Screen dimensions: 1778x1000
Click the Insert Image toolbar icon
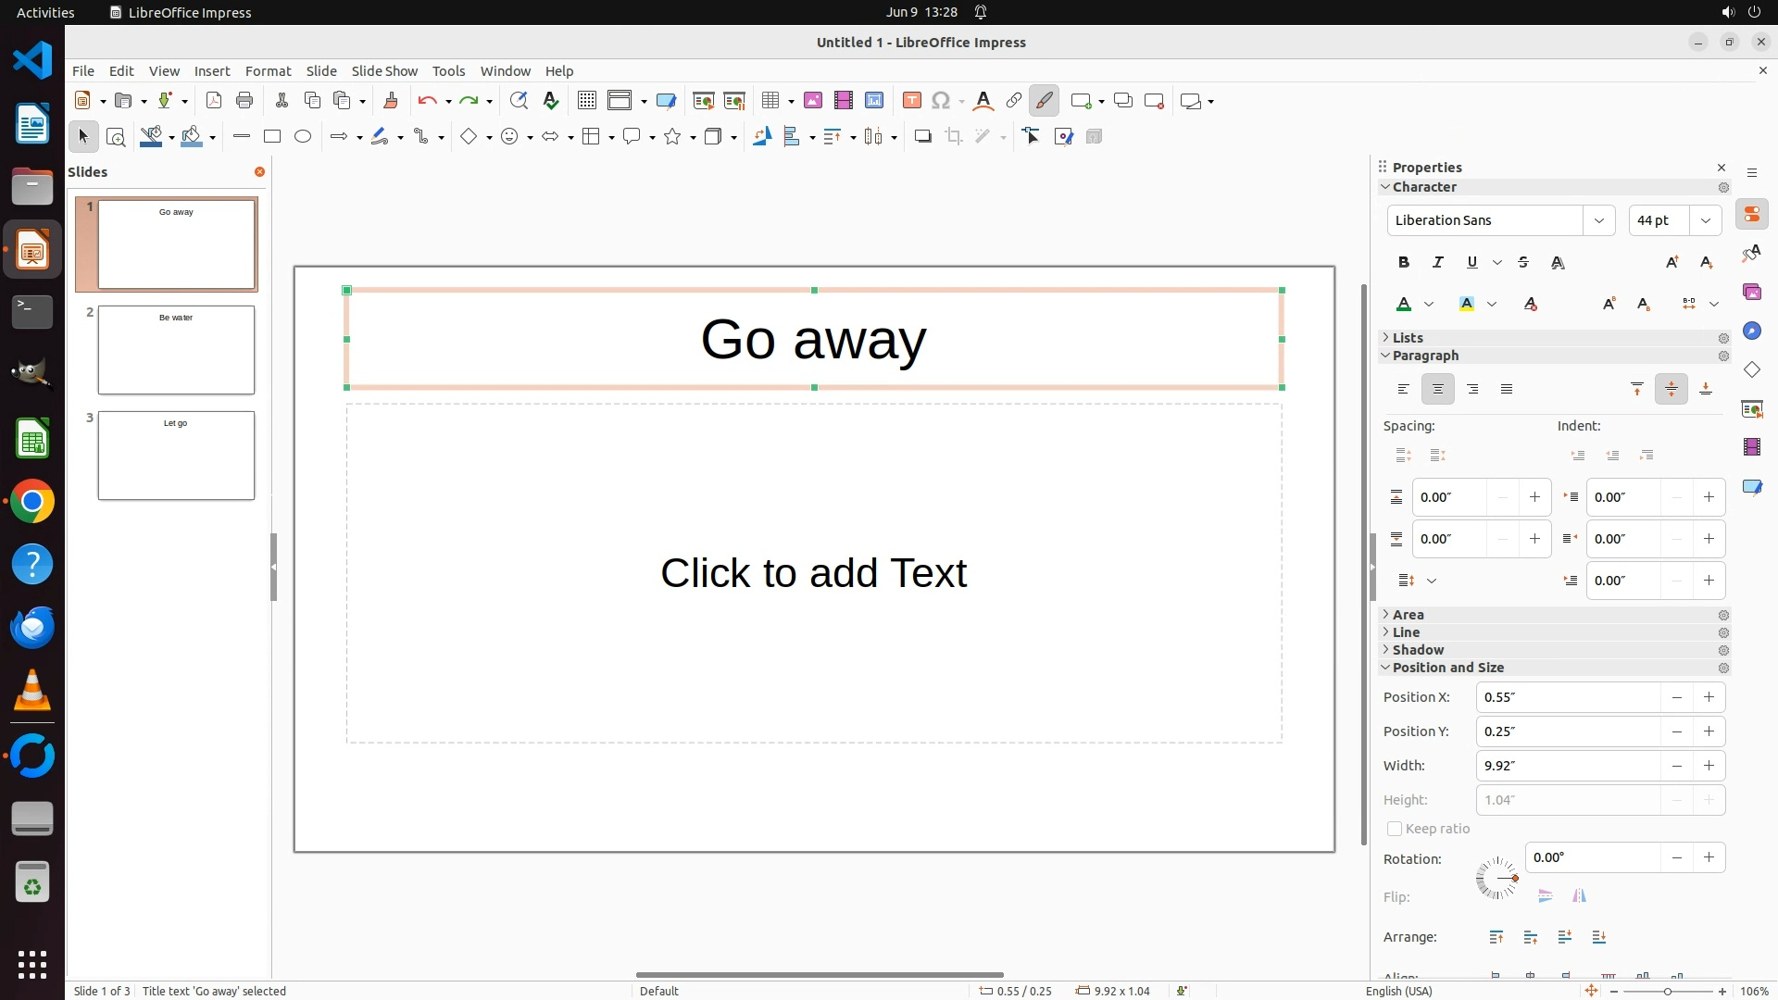point(813,101)
